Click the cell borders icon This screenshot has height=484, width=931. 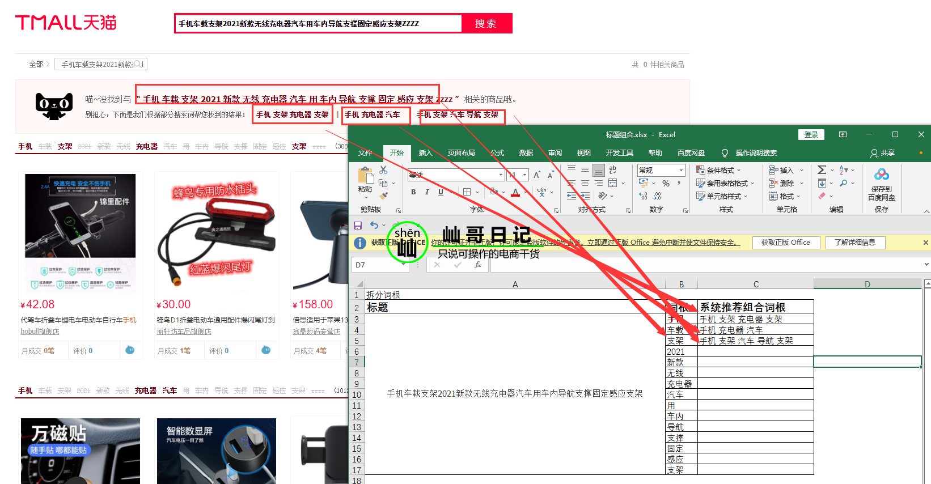(x=467, y=192)
